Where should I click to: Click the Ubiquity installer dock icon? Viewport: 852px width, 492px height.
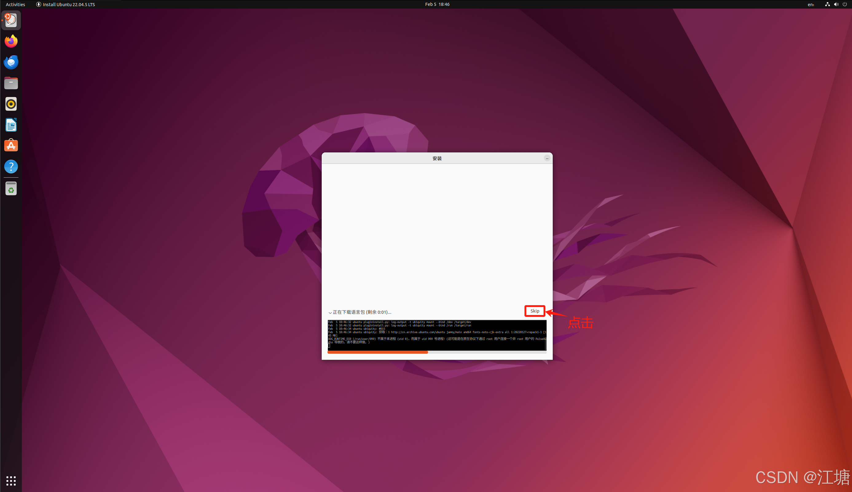click(x=11, y=20)
